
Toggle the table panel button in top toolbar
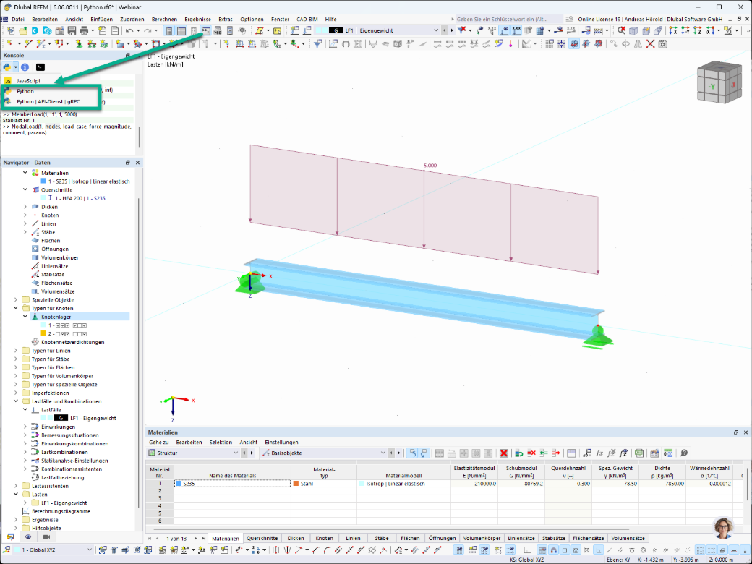tap(181, 30)
